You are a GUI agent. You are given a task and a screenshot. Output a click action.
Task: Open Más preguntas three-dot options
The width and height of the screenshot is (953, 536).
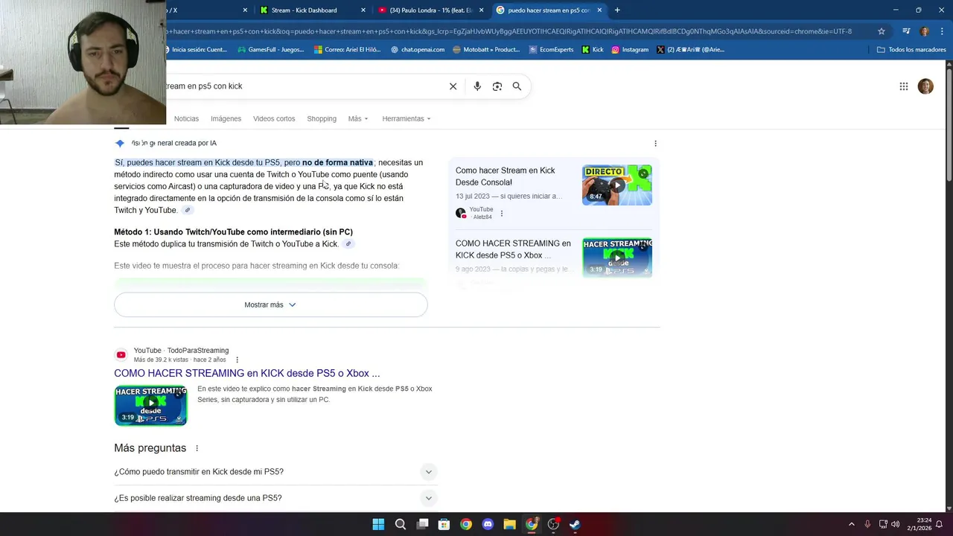(x=197, y=448)
